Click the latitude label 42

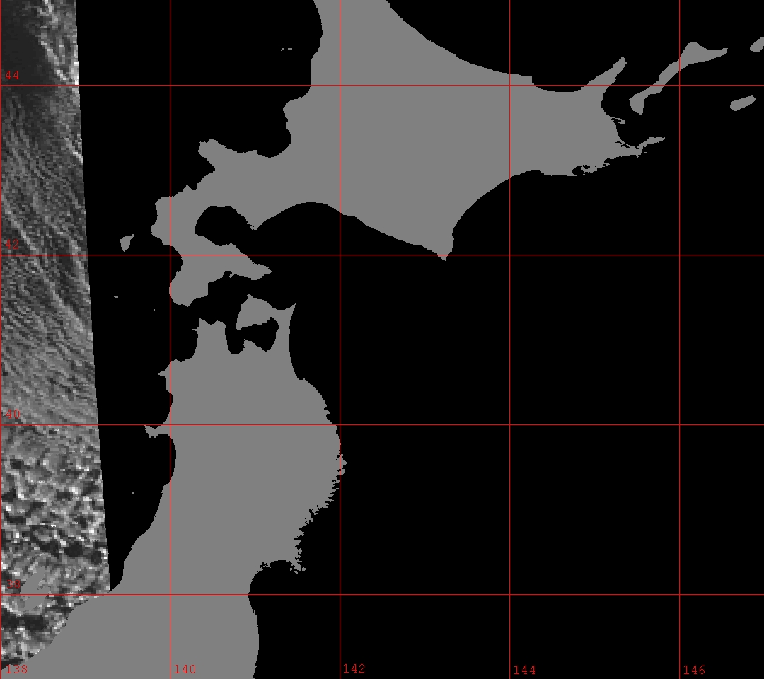[x=13, y=245]
